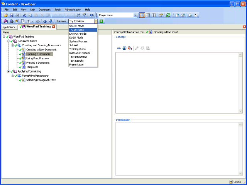Collapse the Applying Formatting node
This screenshot has width=247, height=185.
tap(8, 71)
